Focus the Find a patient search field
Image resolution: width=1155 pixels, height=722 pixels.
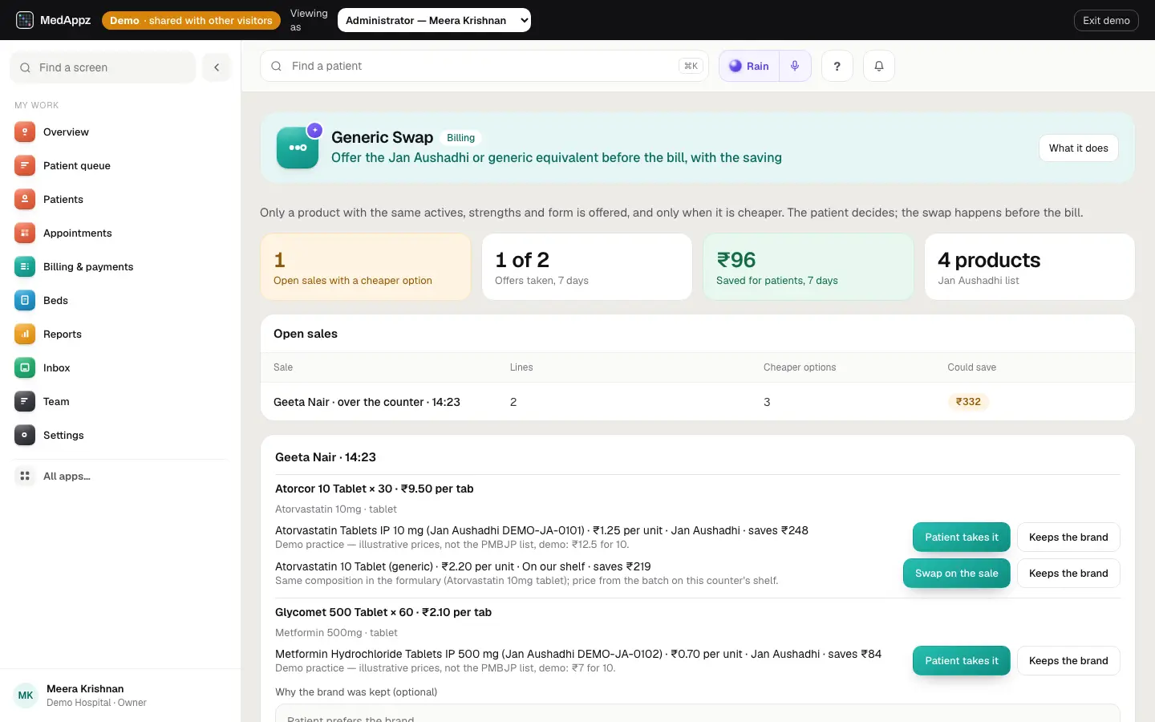[x=484, y=66]
